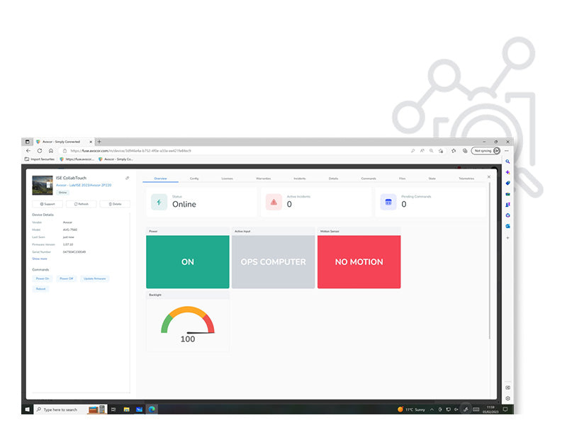This screenshot has height=425, width=567.
Task: Close the device detail panel
Action: (x=489, y=176)
